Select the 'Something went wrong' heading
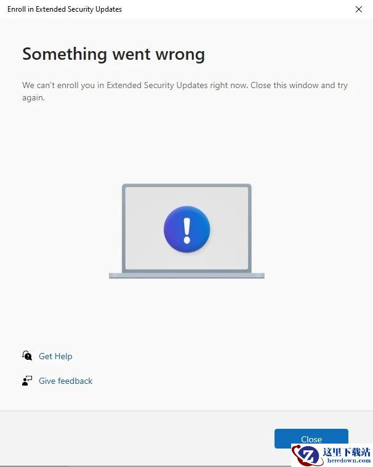 (x=114, y=54)
